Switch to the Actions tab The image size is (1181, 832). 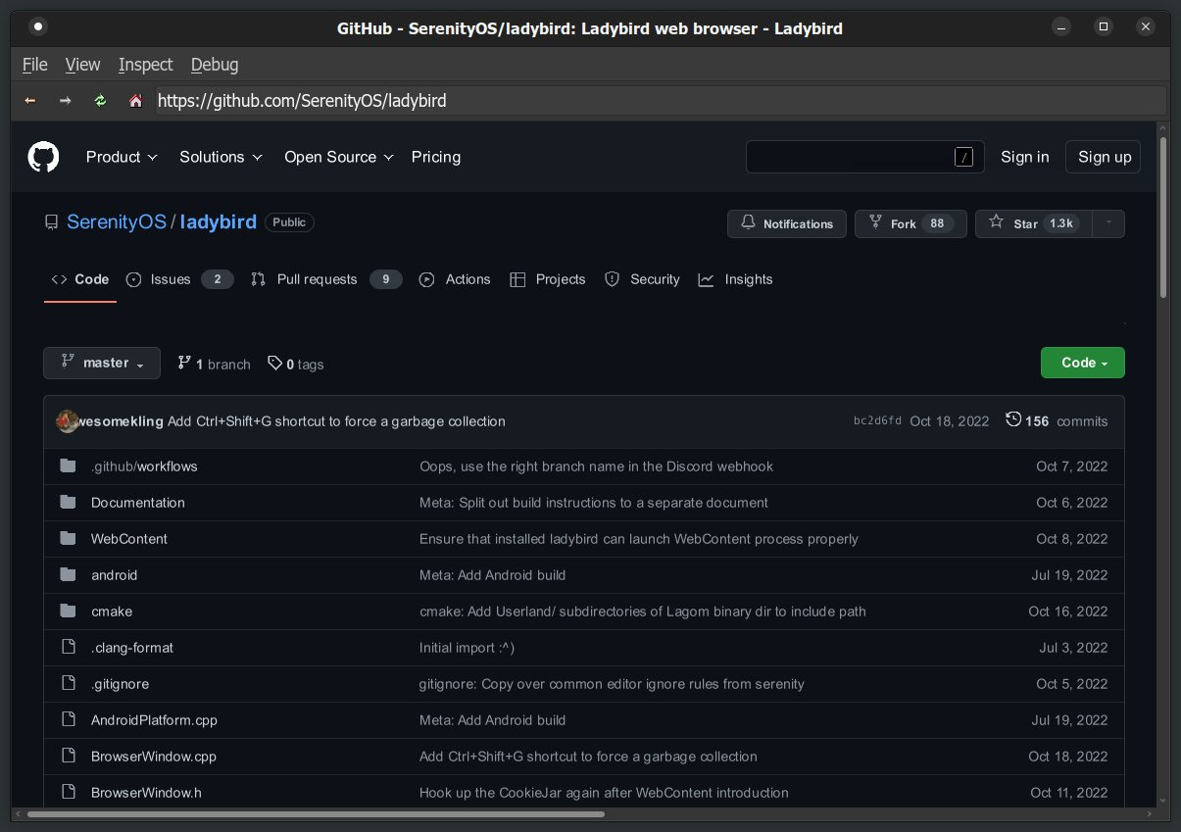[455, 279]
